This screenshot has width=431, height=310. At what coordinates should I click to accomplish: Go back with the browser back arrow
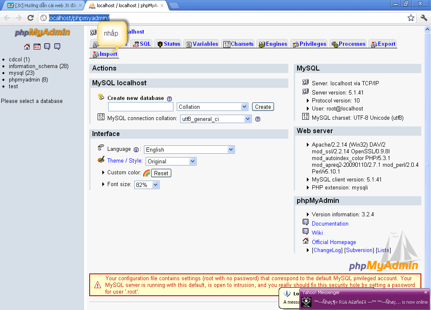(7, 18)
